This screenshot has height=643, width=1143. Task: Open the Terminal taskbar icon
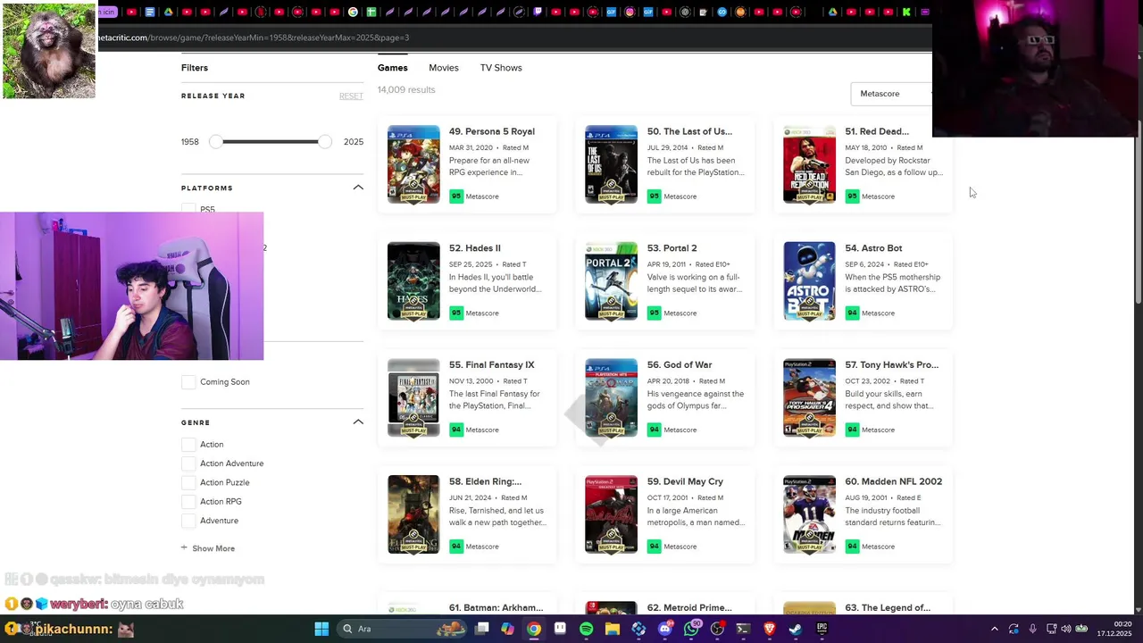[x=743, y=629]
